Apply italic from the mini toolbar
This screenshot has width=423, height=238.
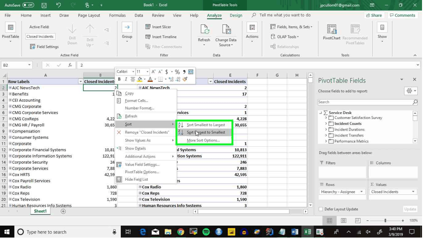(x=126, y=79)
